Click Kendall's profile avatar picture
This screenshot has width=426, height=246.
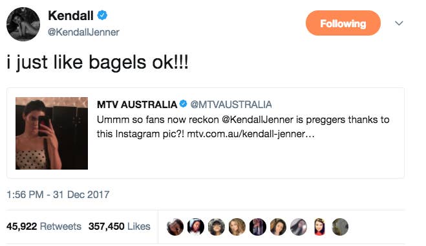coord(23,24)
